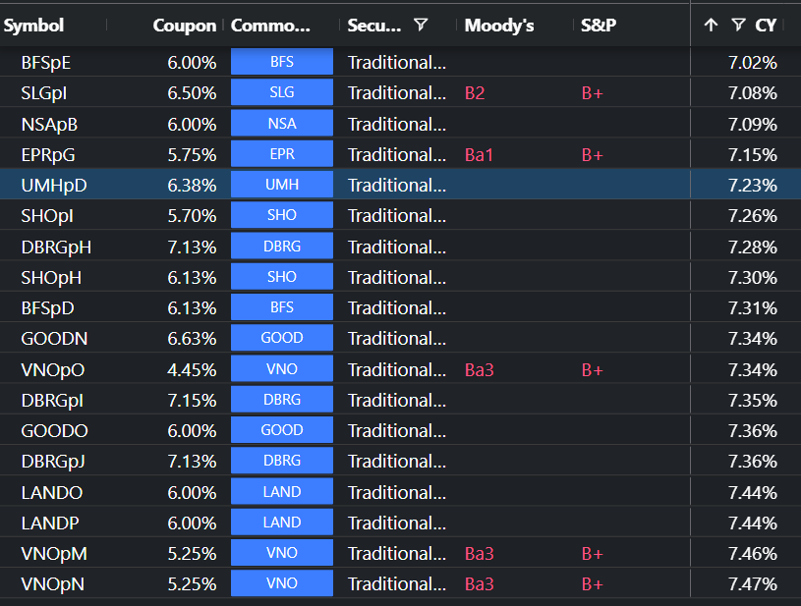Screen dimensions: 801x606
Task: Click the Moody's column header
Action: point(499,25)
